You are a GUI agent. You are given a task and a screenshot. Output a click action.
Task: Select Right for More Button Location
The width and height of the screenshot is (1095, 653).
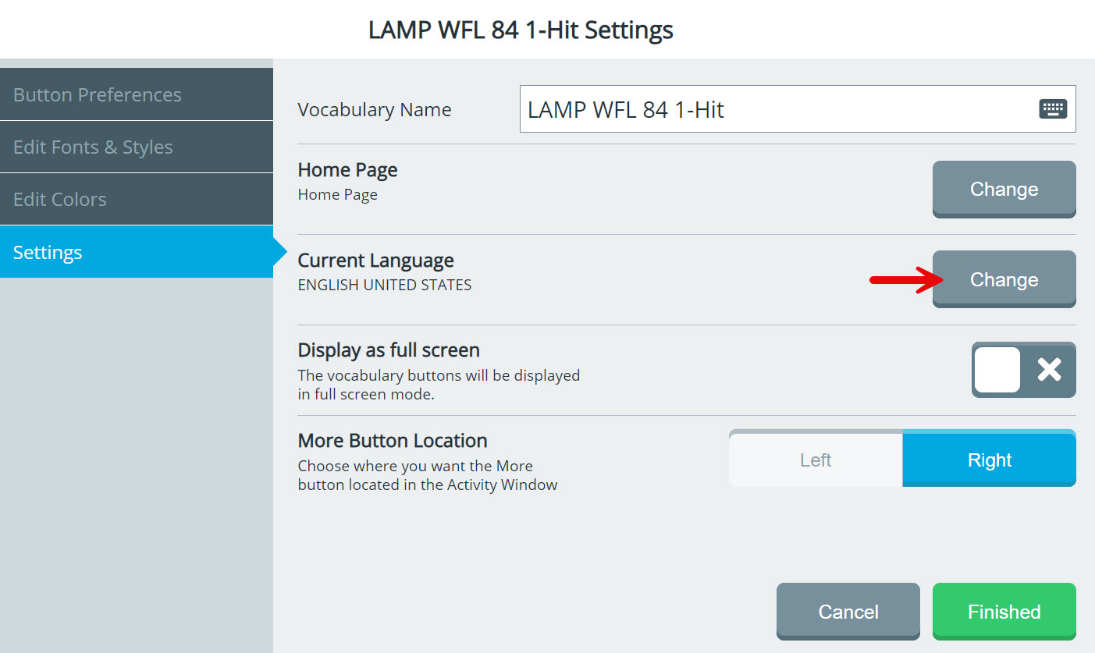[989, 460]
